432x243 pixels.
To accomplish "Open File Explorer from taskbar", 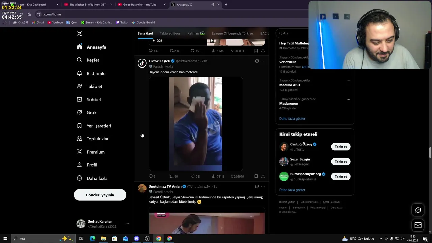I will click(x=103, y=239).
